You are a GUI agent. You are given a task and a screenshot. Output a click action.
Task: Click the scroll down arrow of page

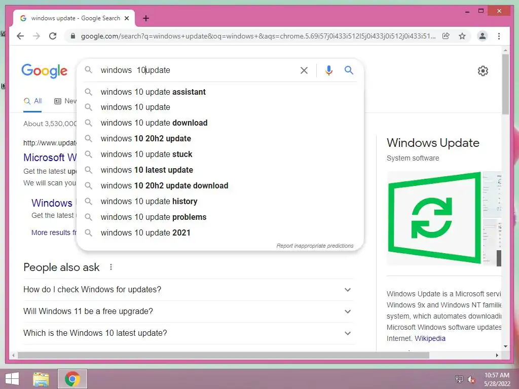pos(505,346)
